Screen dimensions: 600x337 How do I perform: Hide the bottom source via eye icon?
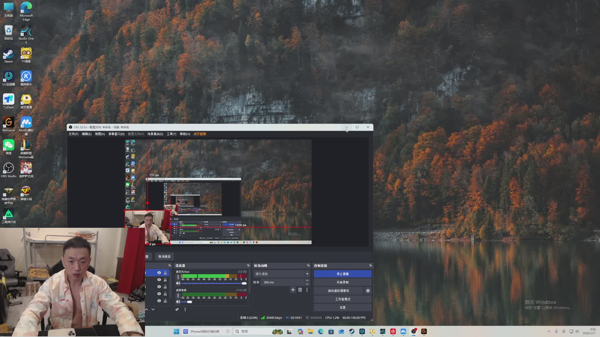point(159,301)
